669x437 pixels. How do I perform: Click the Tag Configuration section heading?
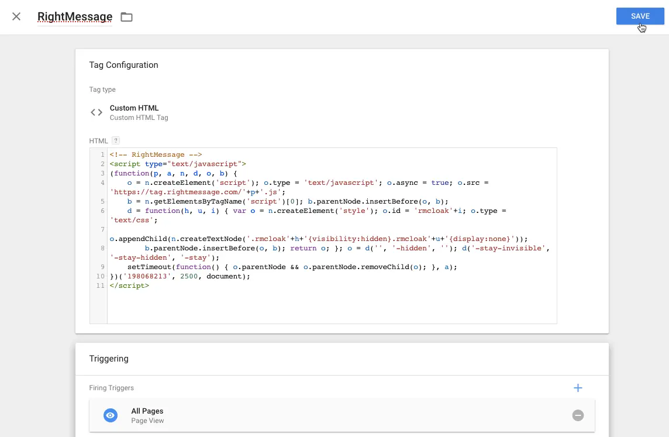coord(123,65)
